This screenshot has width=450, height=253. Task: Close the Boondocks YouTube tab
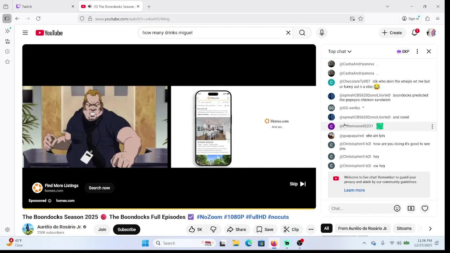pyautogui.click(x=138, y=6)
